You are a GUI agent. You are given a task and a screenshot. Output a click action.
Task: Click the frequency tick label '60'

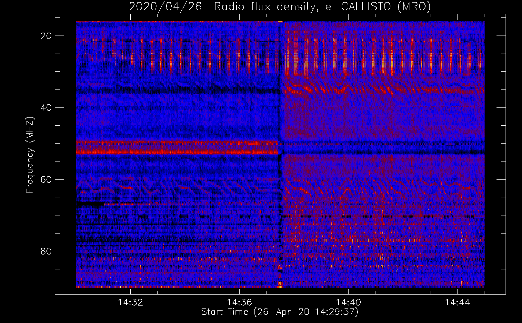pyautogui.click(x=46, y=179)
